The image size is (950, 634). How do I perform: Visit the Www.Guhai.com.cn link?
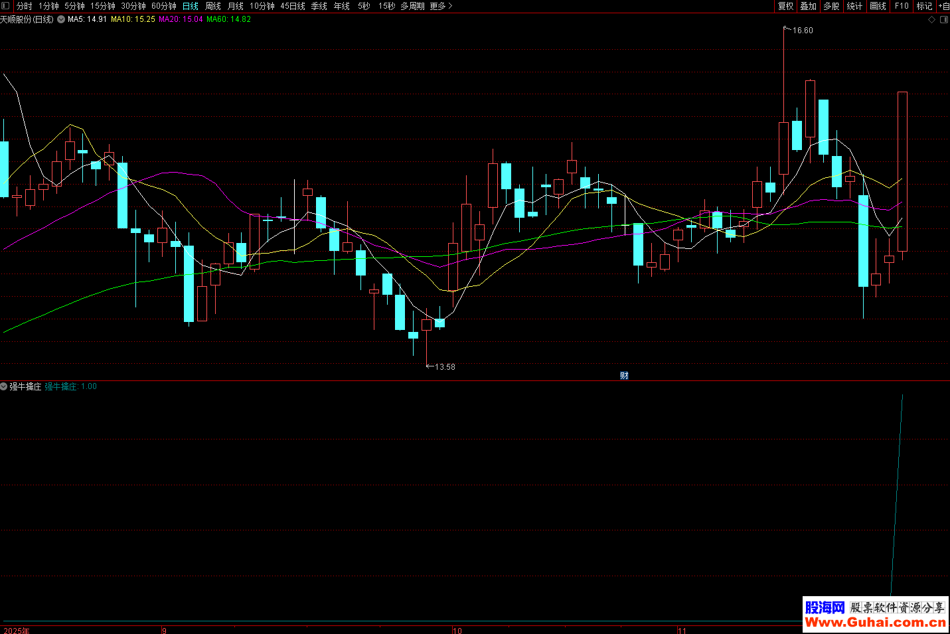coord(875,623)
